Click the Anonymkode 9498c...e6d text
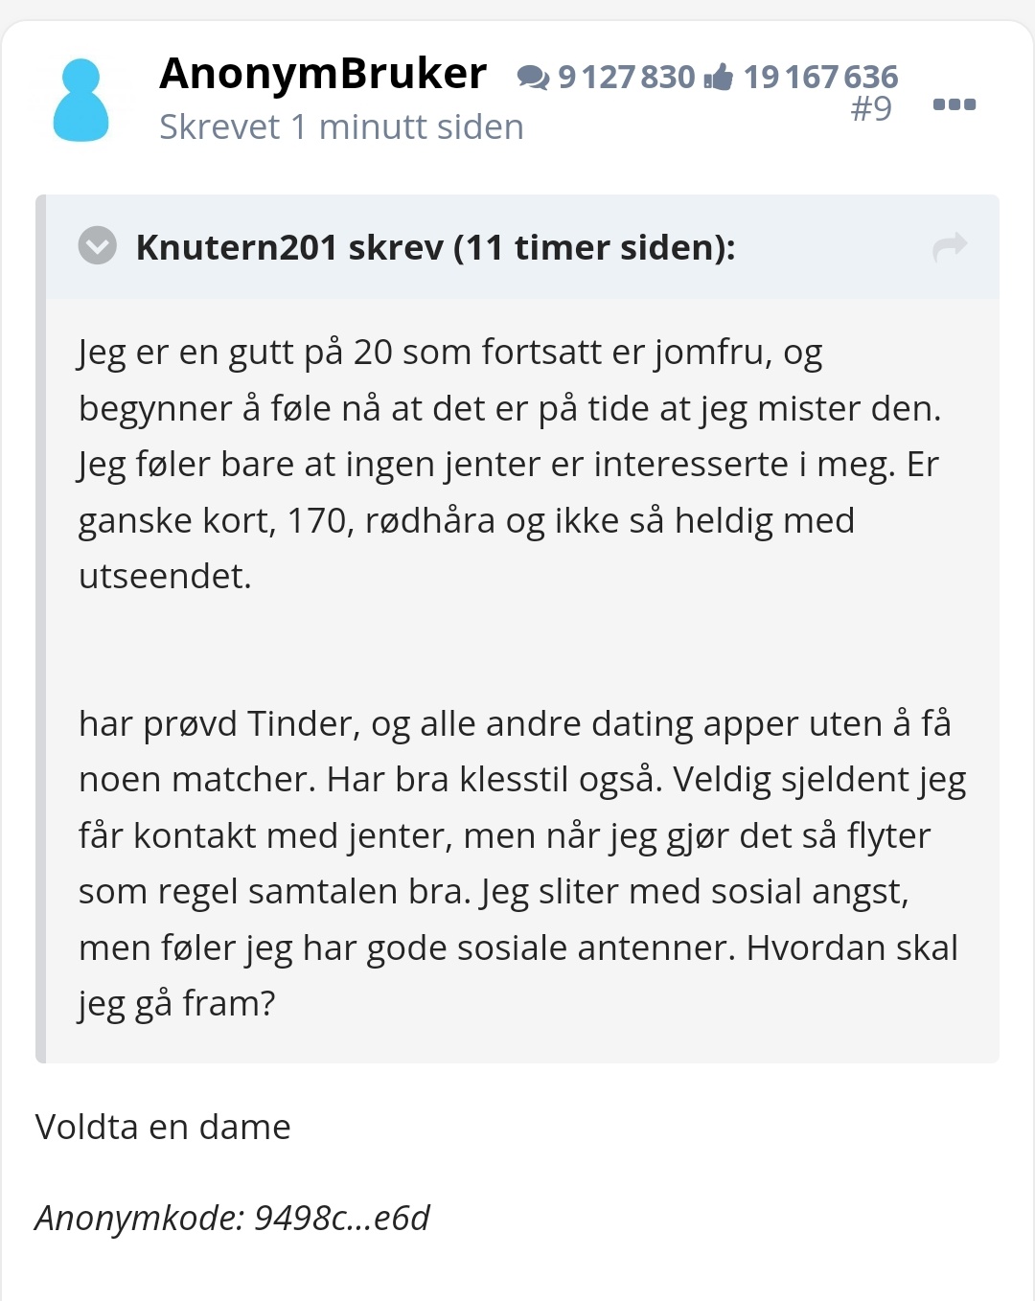Image resolution: width=1035 pixels, height=1301 pixels. click(x=233, y=1218)
